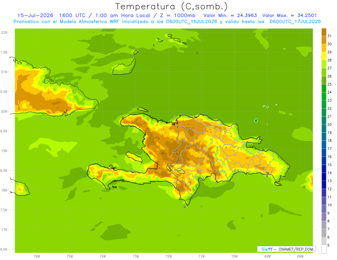This screenshot has height=260, width=337.
Task: Click the '6.5N' latitude tick label
Action: coord(4,249)
